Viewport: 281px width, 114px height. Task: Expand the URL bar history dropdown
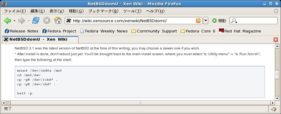point(206,21)
